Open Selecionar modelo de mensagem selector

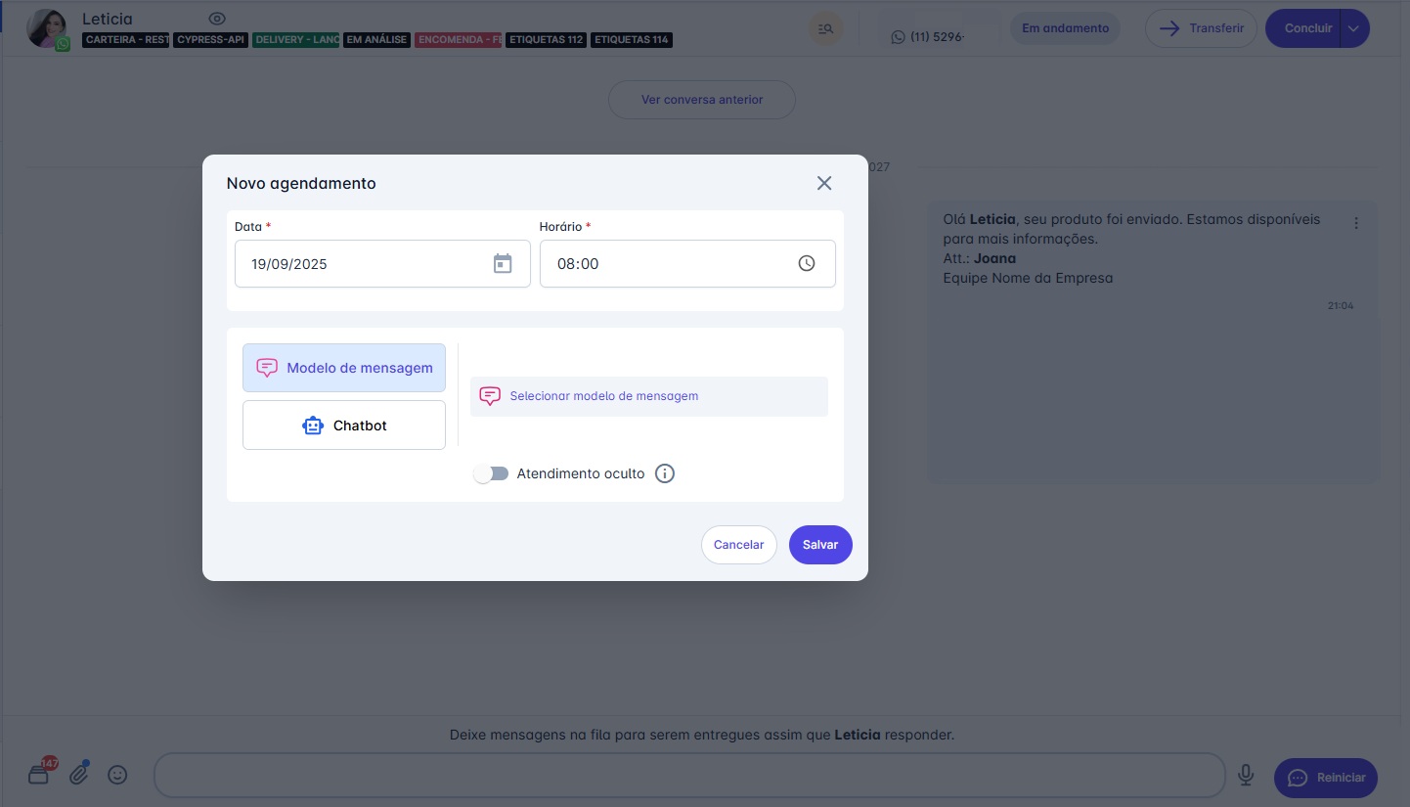(648, 396)
